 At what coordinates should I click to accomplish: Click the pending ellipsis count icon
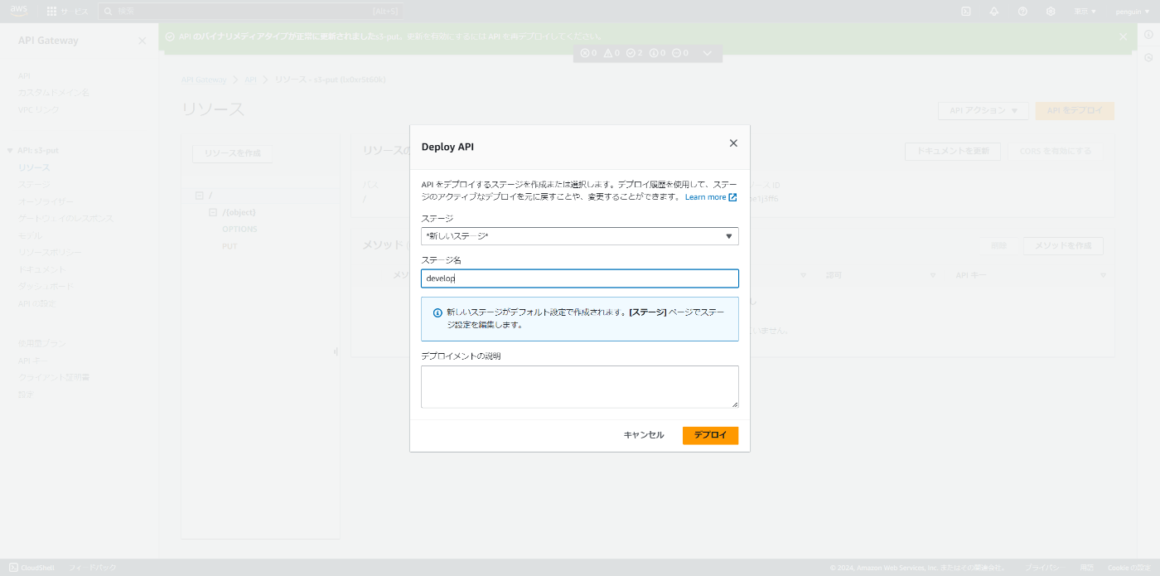pyautogui.click(x=676, y=53)
